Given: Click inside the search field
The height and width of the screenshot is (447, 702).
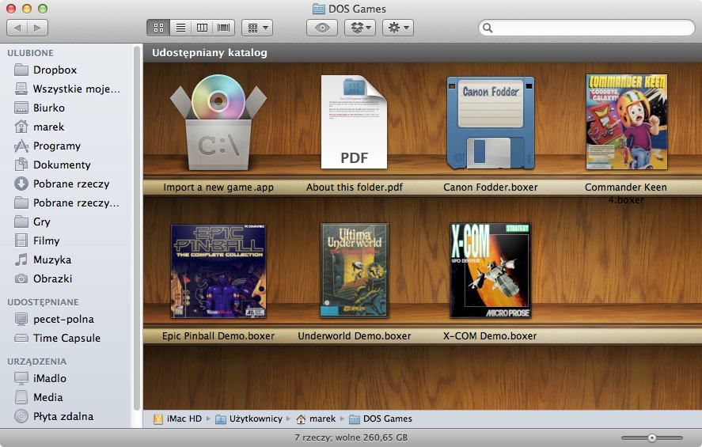Looking at the screenshot, I should (x=590, y=28).
